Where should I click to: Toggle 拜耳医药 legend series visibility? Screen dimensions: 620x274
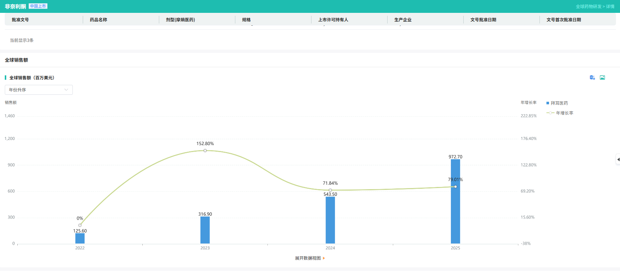coord(557,103)
